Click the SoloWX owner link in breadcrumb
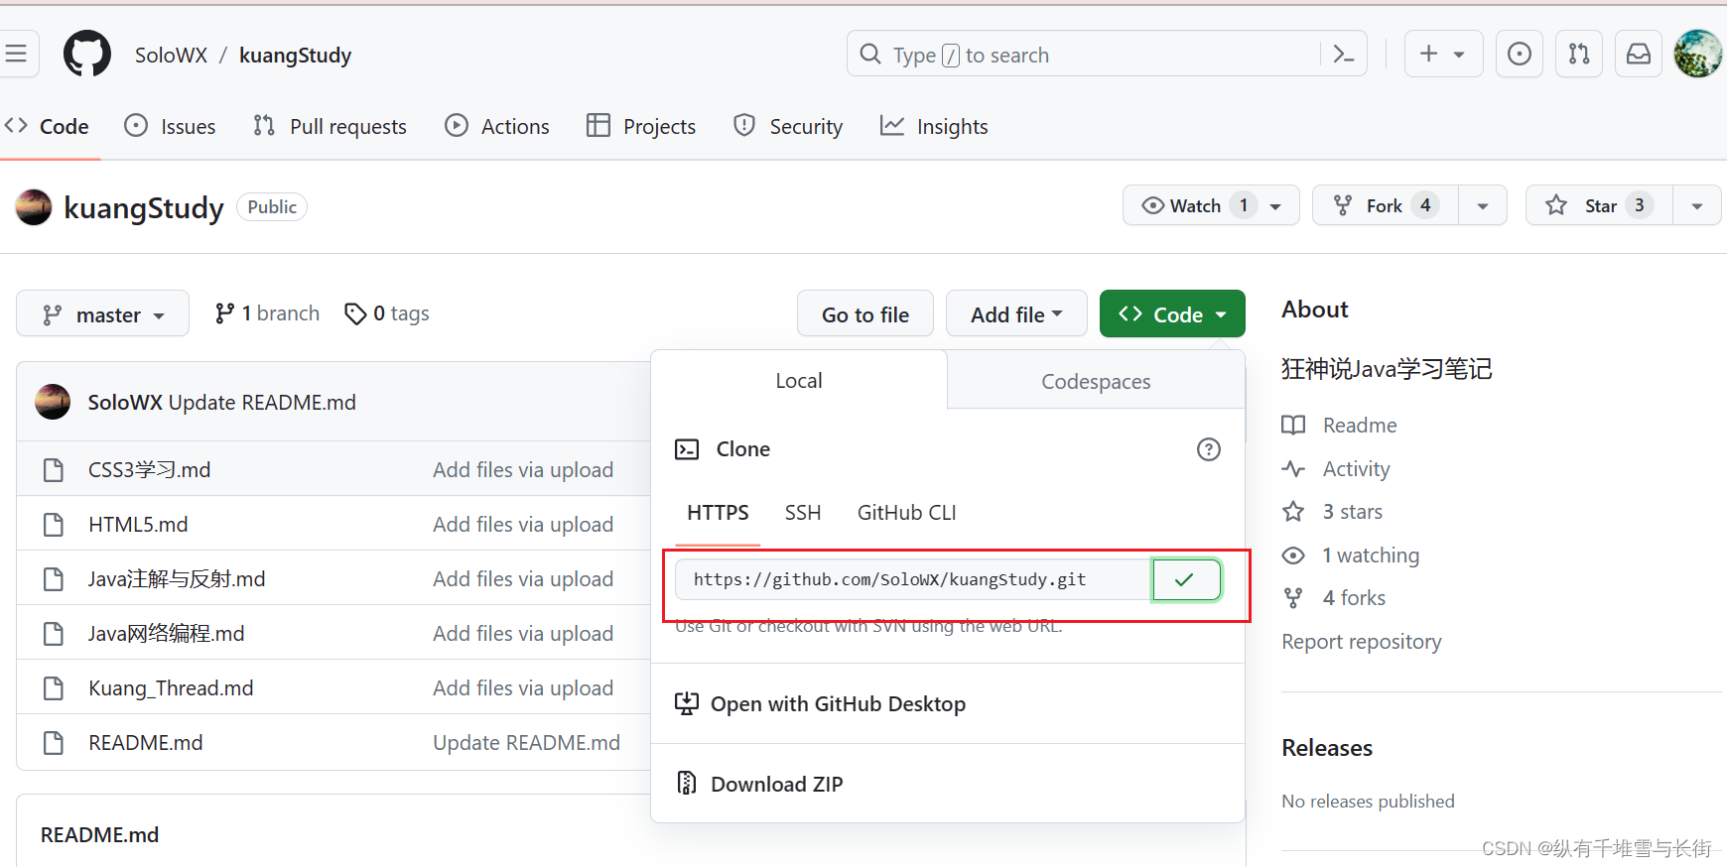This screenshot has height=867, width=1727. 171,56
